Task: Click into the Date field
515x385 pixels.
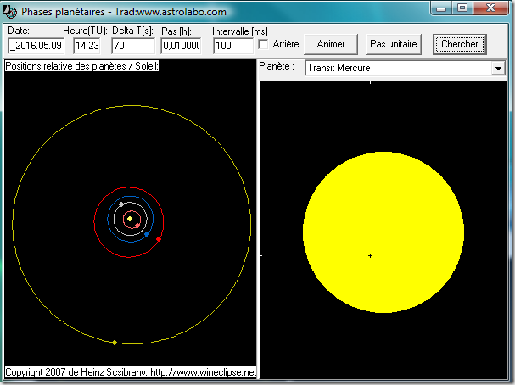Action: coord(37,46)
